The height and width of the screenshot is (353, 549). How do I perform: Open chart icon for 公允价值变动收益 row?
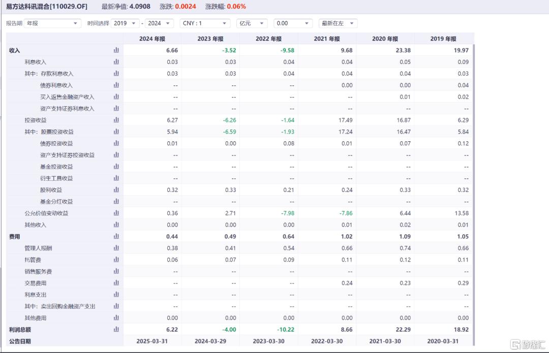[116, 213]
